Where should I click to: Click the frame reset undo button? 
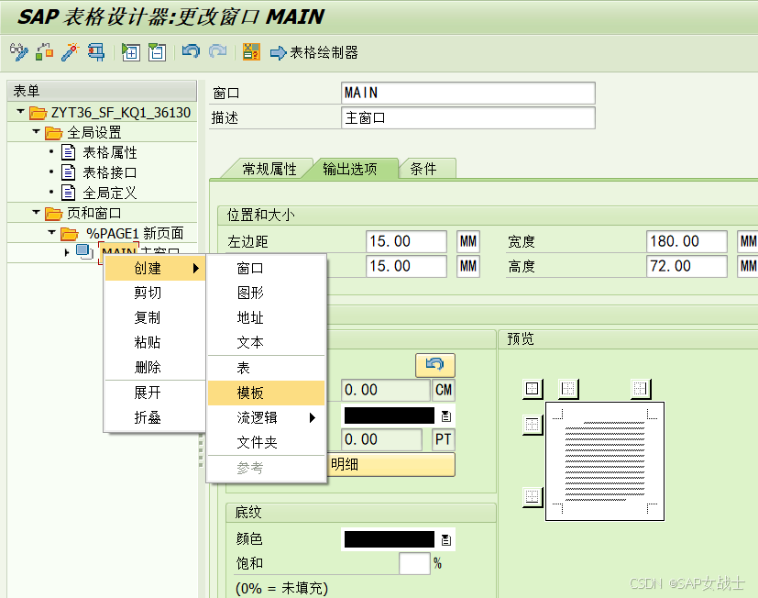click(x=435, y=365)
